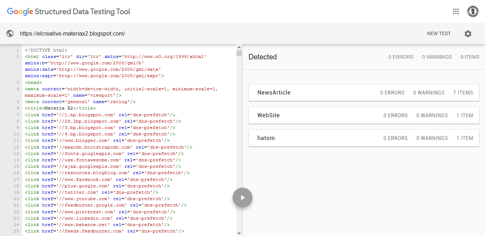Click "0 WARNINGS" on hatom row
The width and height of the screenshot is (485, 236).
point(432,138)
